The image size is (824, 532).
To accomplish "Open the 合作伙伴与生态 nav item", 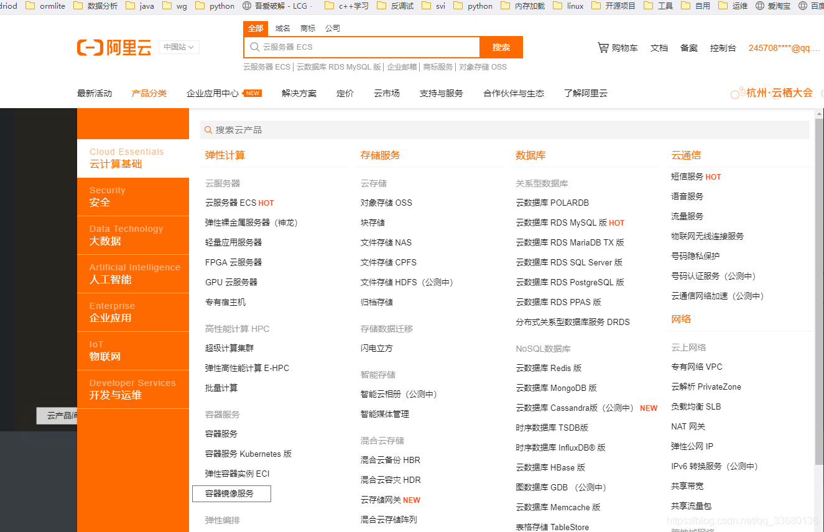I will pyautogui.click(x=514, y=93).
